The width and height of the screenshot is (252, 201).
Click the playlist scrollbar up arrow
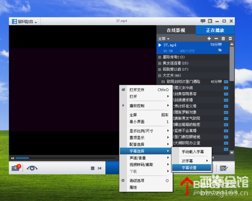pyautogui.click(x=232, y=44)
